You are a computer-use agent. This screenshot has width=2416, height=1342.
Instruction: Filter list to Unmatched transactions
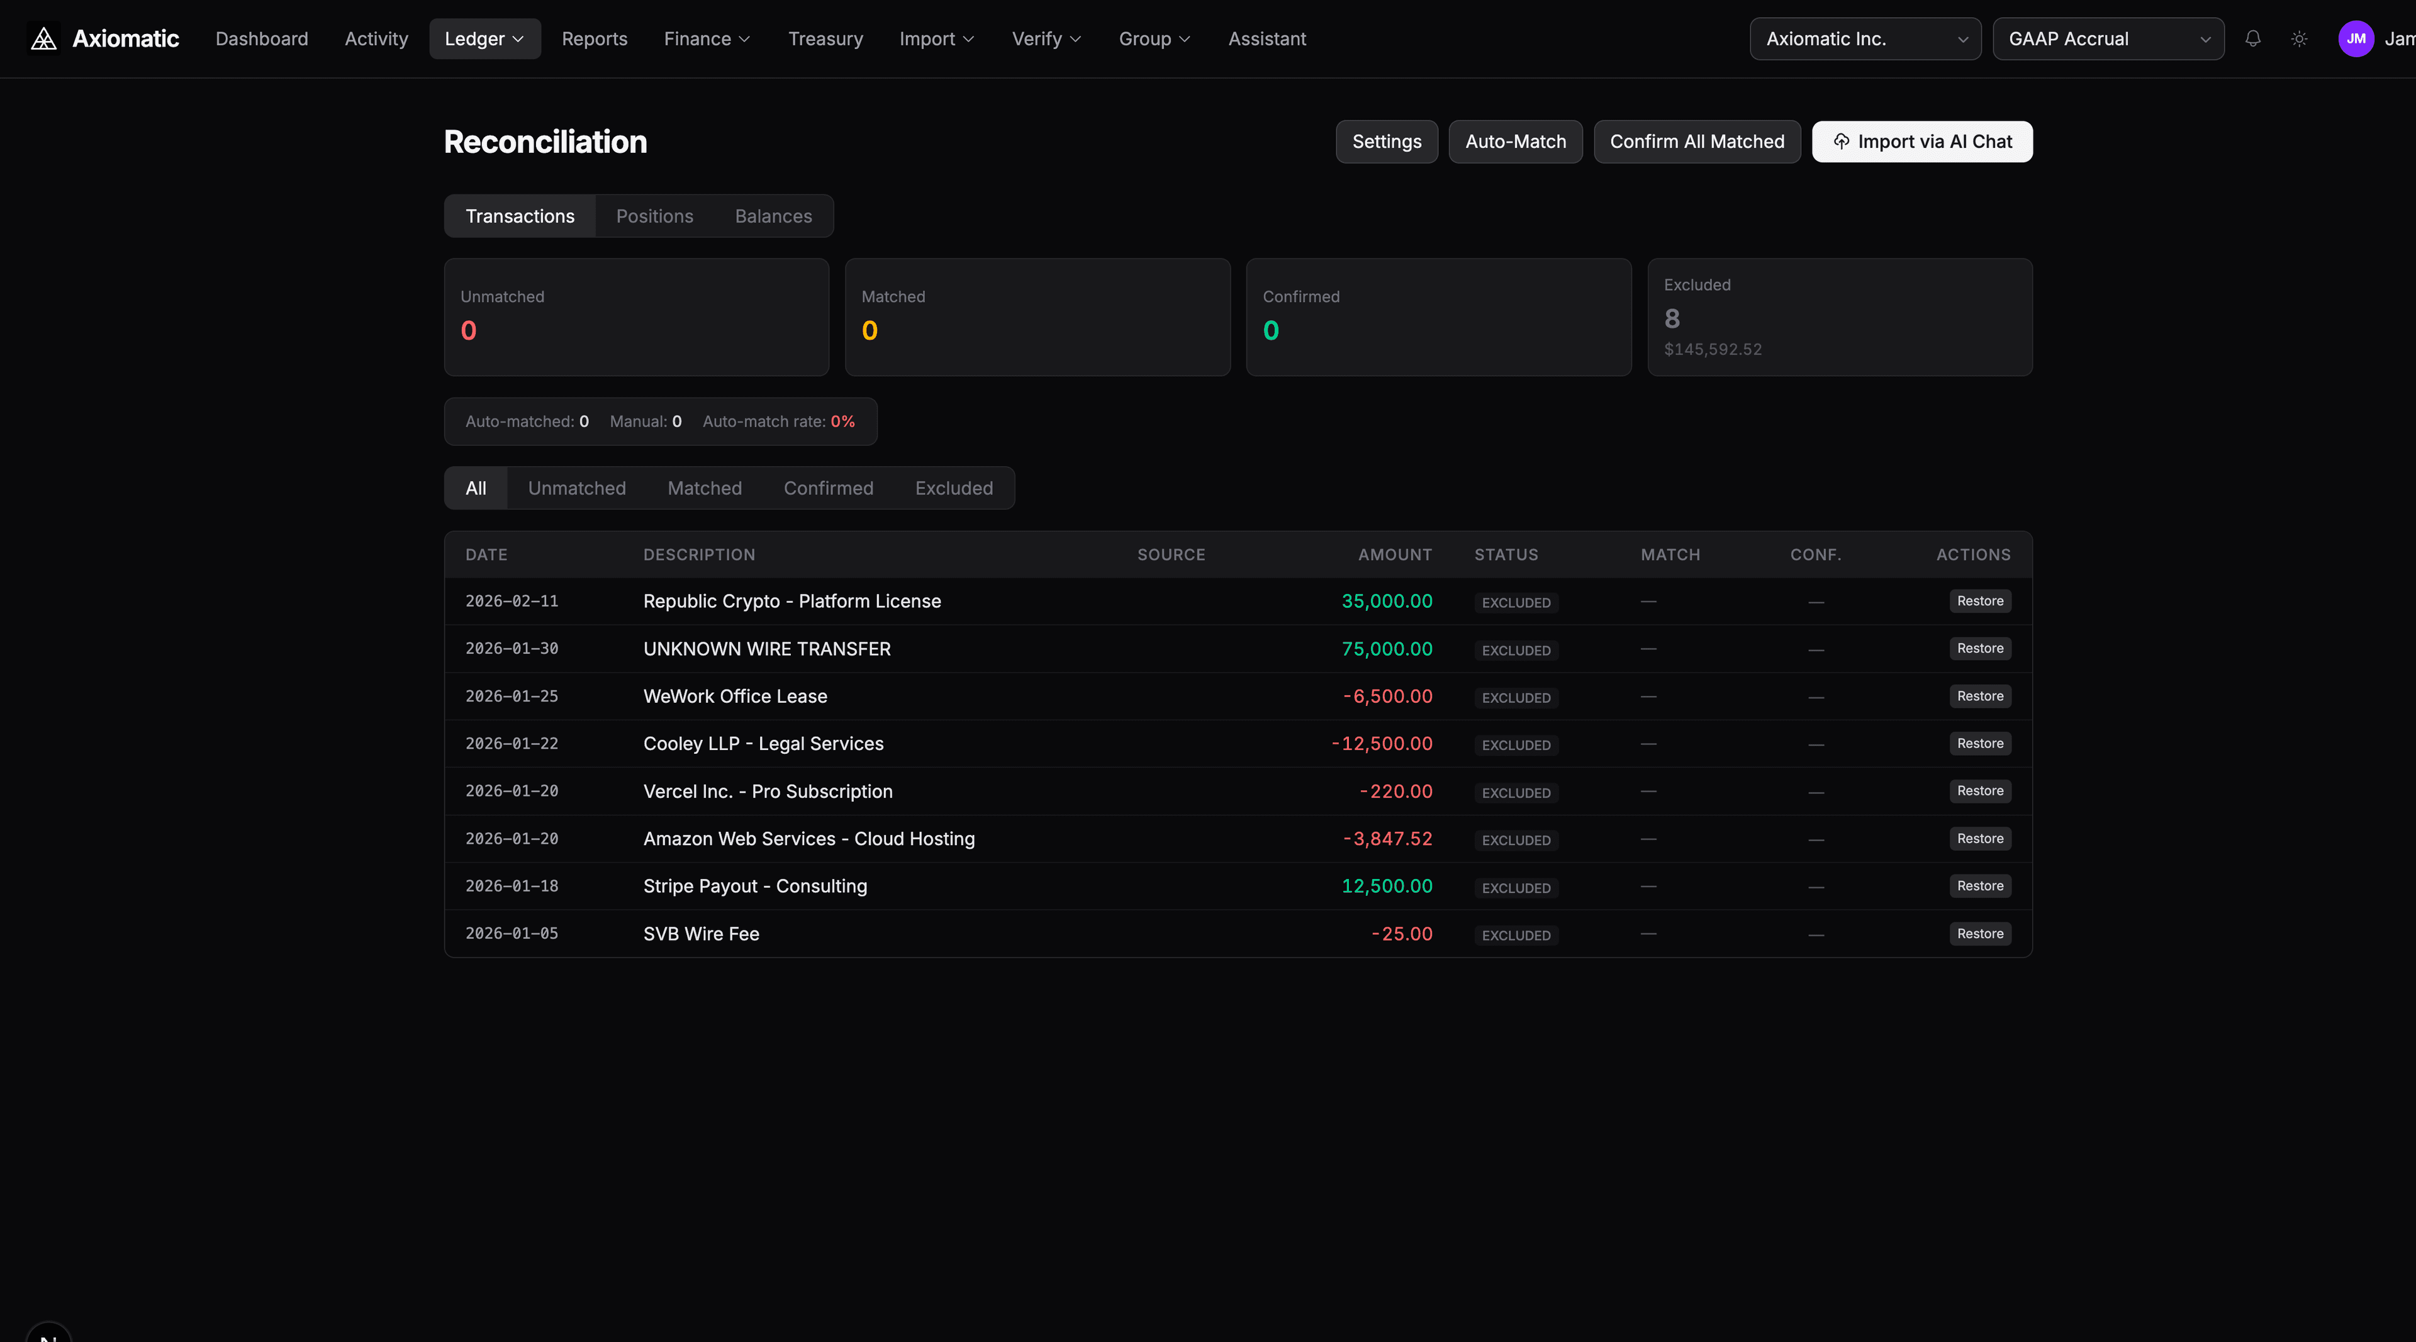(x=576, y=488)
